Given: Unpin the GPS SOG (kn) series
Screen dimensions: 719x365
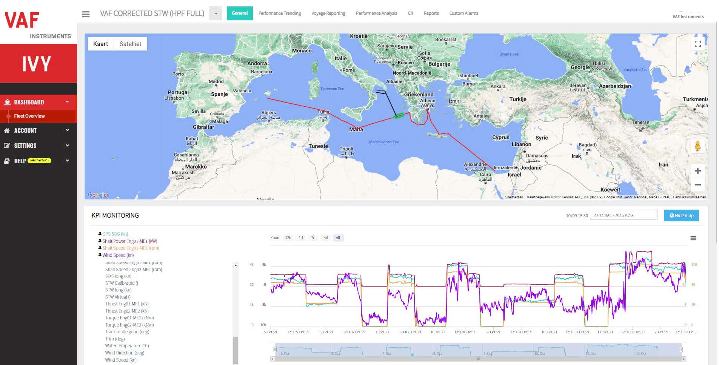Looking at the screenshot, I should point(100,234).
